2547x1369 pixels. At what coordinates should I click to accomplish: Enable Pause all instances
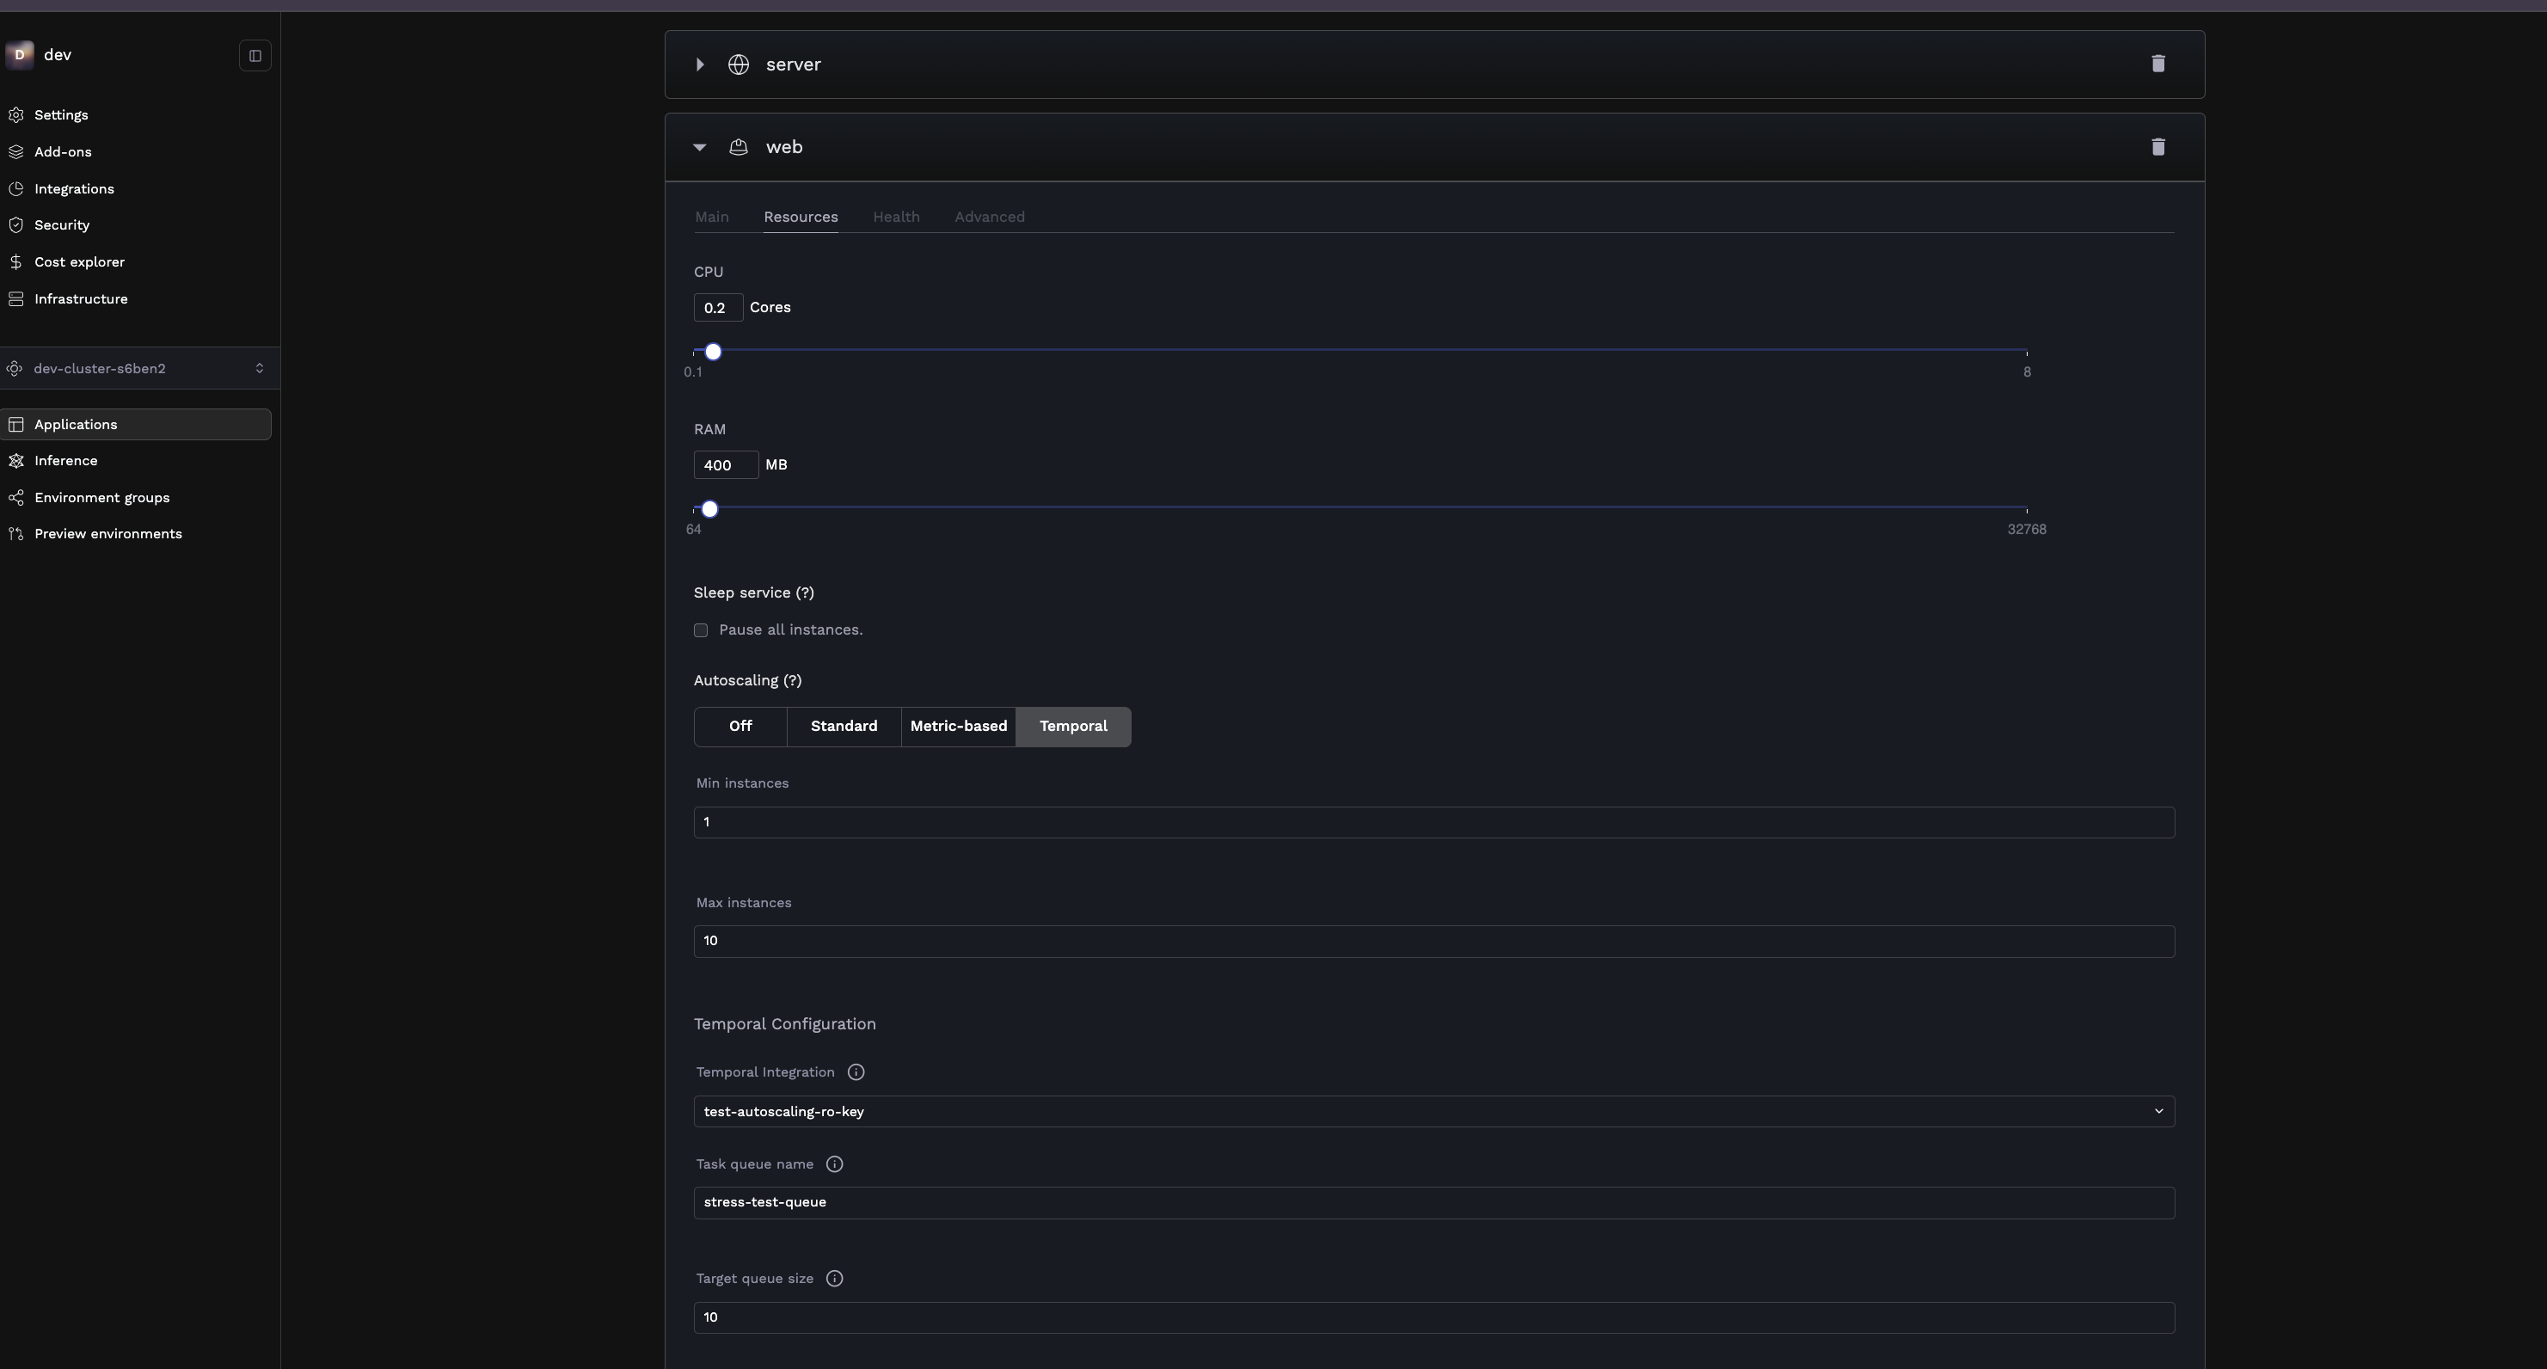(x=701, y=629)
